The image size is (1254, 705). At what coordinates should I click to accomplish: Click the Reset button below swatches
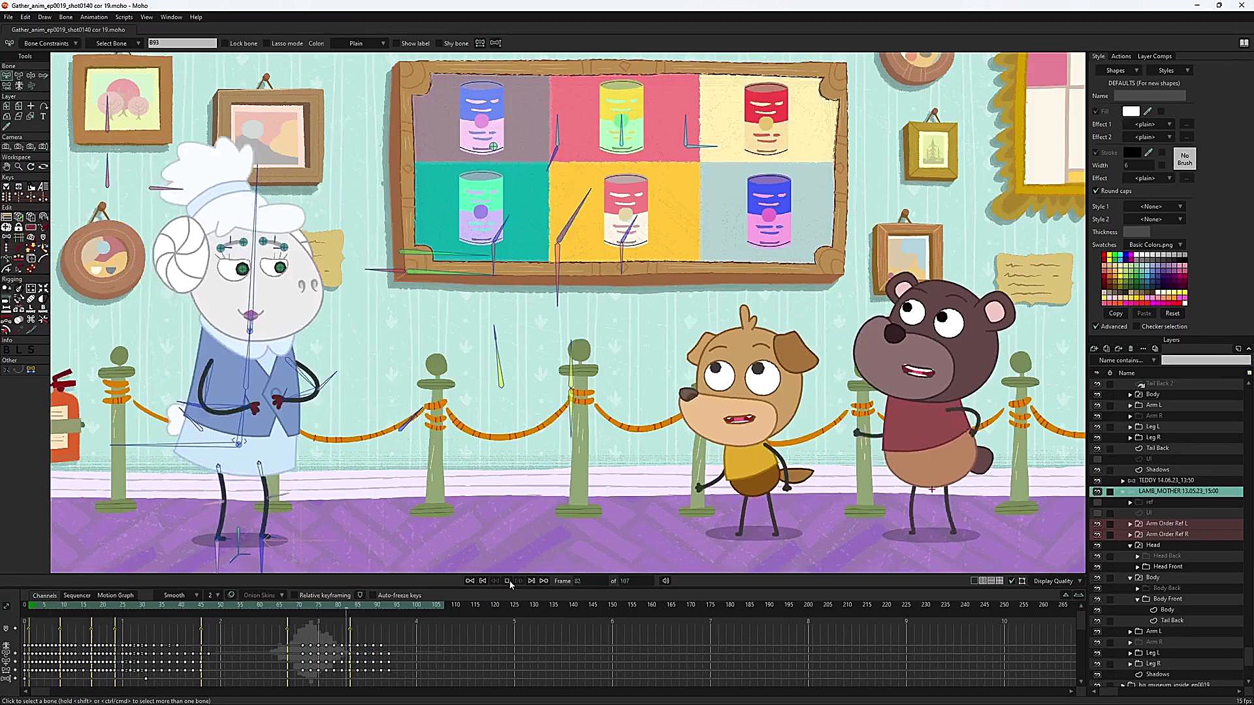tap(1172, 313)
